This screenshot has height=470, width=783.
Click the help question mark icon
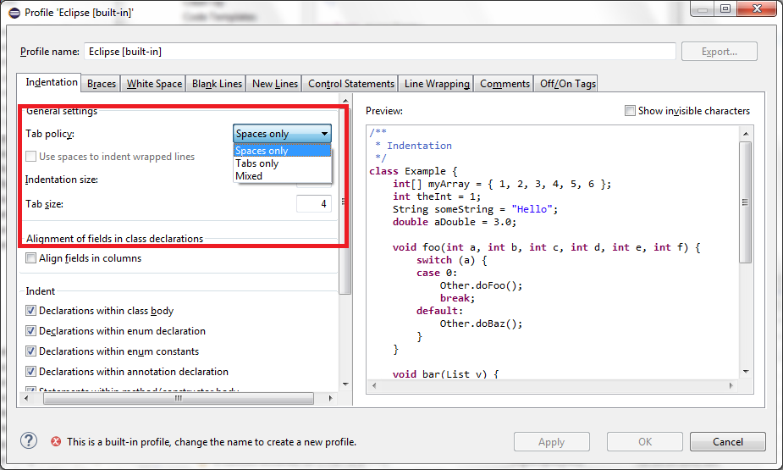point(29,440)
